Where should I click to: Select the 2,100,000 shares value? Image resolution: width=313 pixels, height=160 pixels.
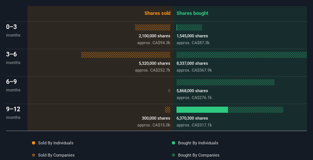(154, 36)
